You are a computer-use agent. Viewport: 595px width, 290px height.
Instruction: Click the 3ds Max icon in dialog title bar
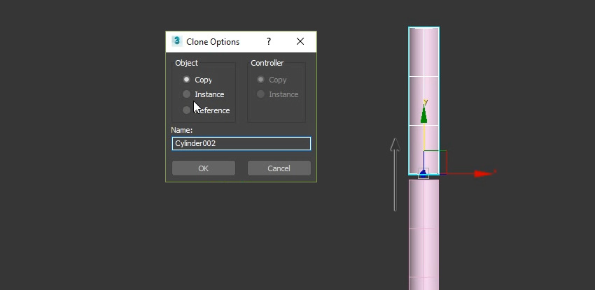click(177, 41)
